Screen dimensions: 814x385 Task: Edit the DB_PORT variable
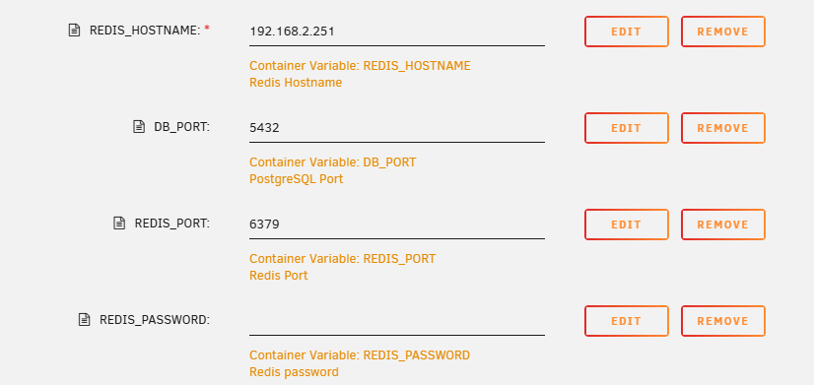pos(627,128)
